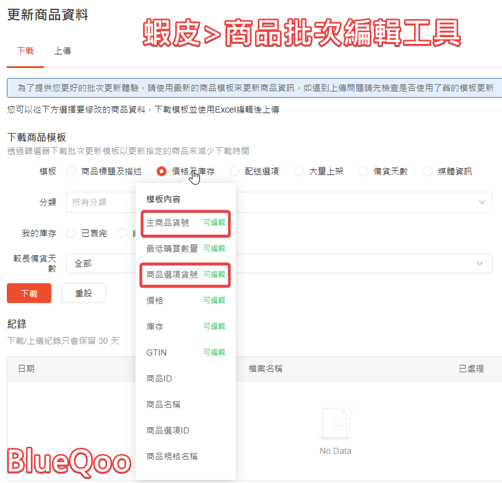The image size is (502, 483).
Task: Switch to the 上傳 tab
Action: click(62, 51)
